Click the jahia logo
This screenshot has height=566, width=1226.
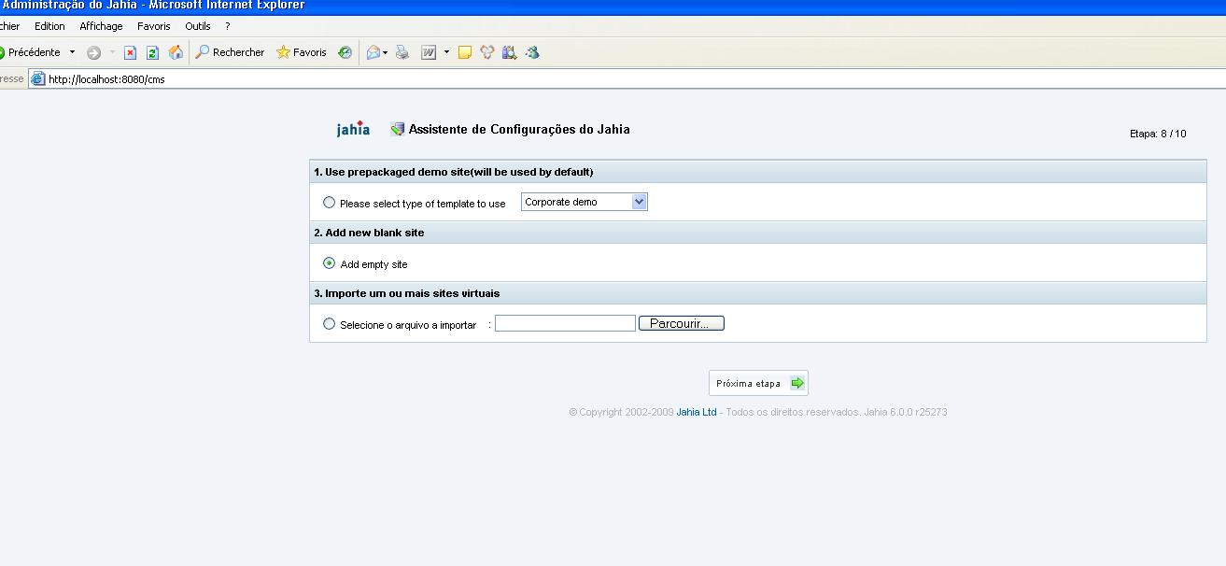pyautogui.click(x=353, y=129)
